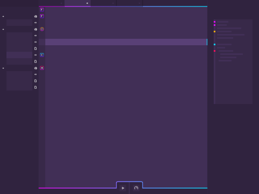The height and width of the screenshot is (194, 259).
Task: Select the active tab with the speaker icon
Action: point(78,3)
